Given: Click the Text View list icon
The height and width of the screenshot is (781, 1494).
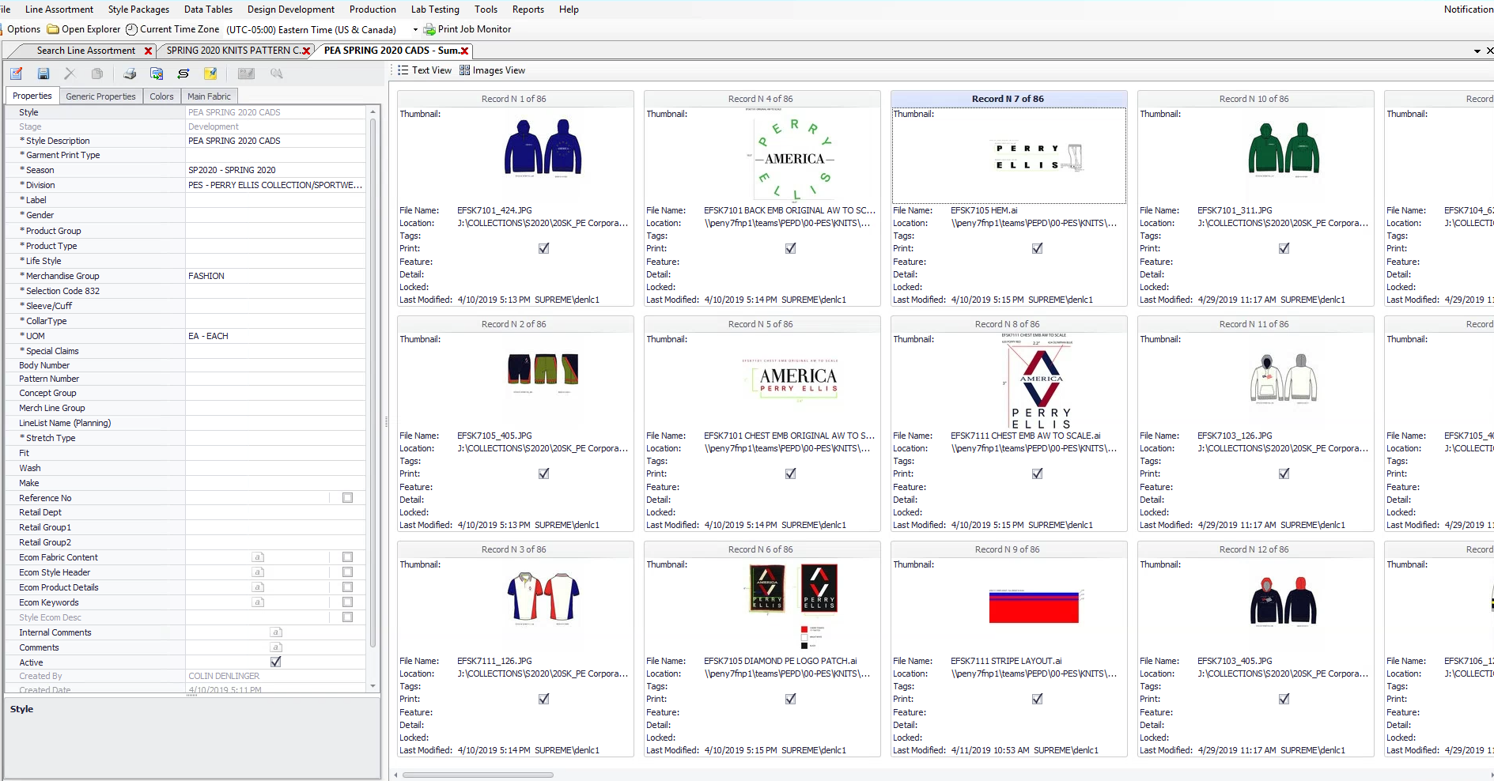Looking at the screenshot, I should [x=403, y=70].
